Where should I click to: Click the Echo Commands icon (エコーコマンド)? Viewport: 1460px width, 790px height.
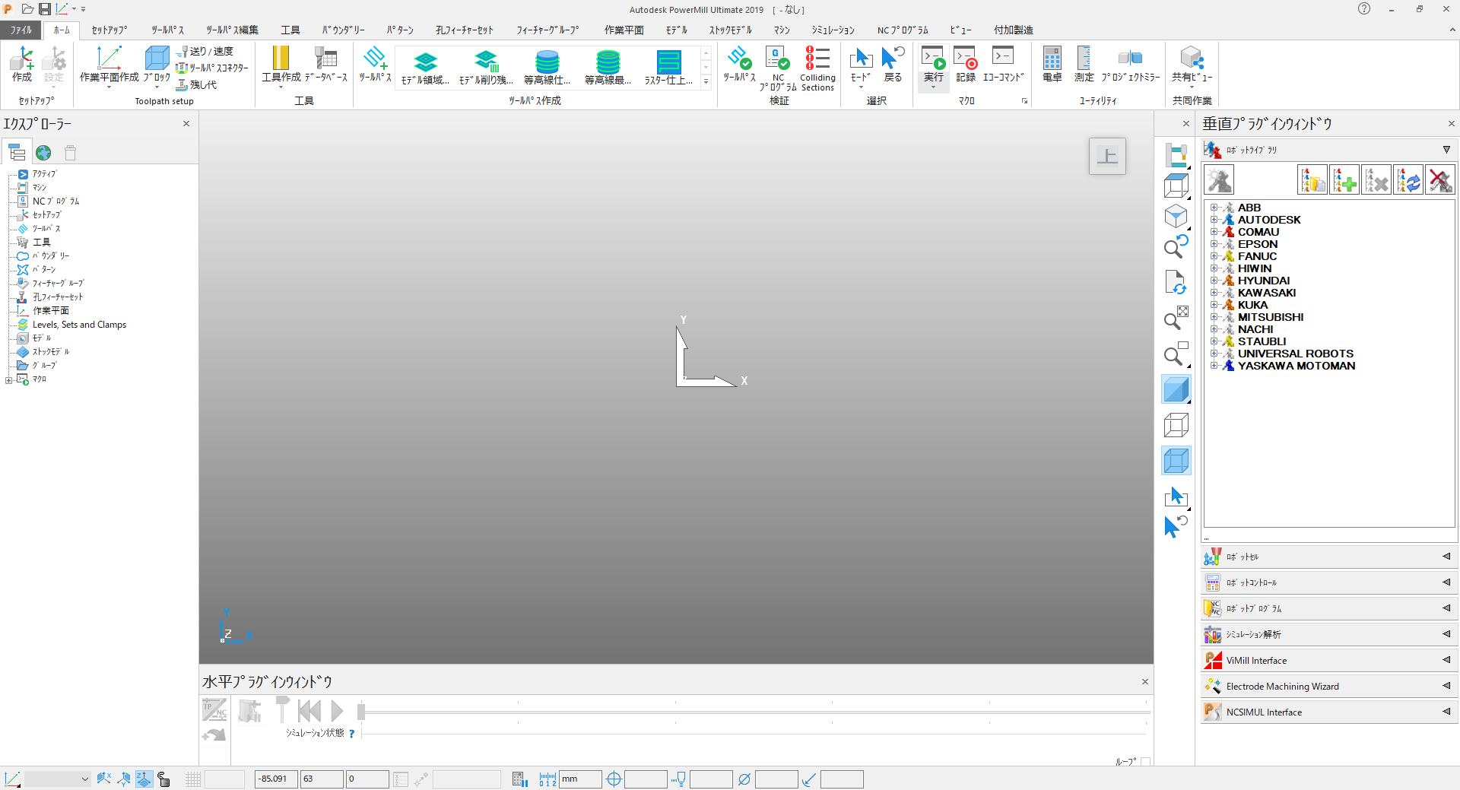click(x=1004, y=65)
